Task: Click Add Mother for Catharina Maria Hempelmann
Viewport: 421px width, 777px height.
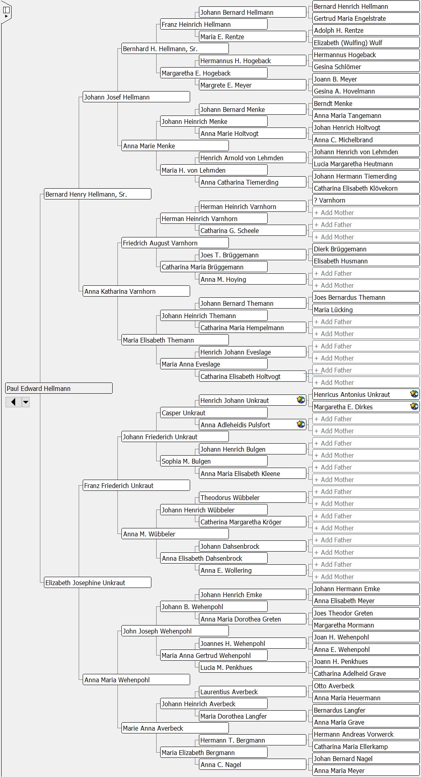Action: coord(366,333)
